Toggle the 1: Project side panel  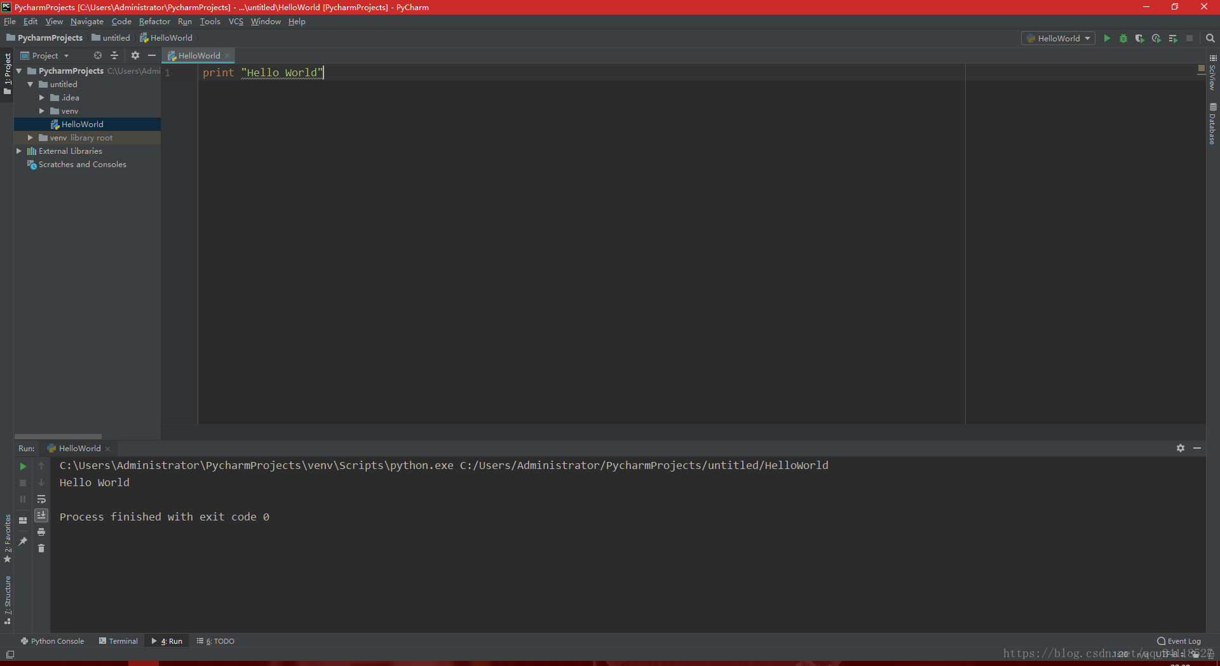tap(7, 73)
